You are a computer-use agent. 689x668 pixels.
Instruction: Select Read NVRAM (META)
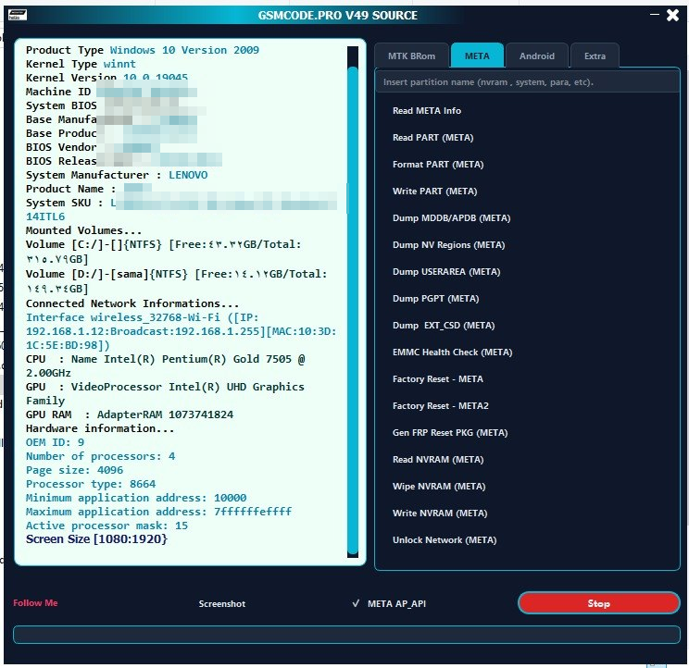[438, 459]
